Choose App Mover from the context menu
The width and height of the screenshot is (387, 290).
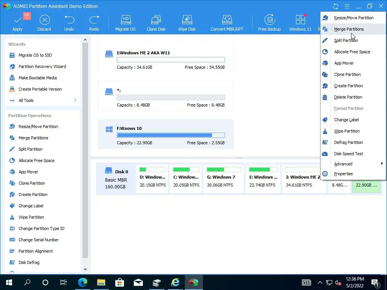(x=353, y=63)
